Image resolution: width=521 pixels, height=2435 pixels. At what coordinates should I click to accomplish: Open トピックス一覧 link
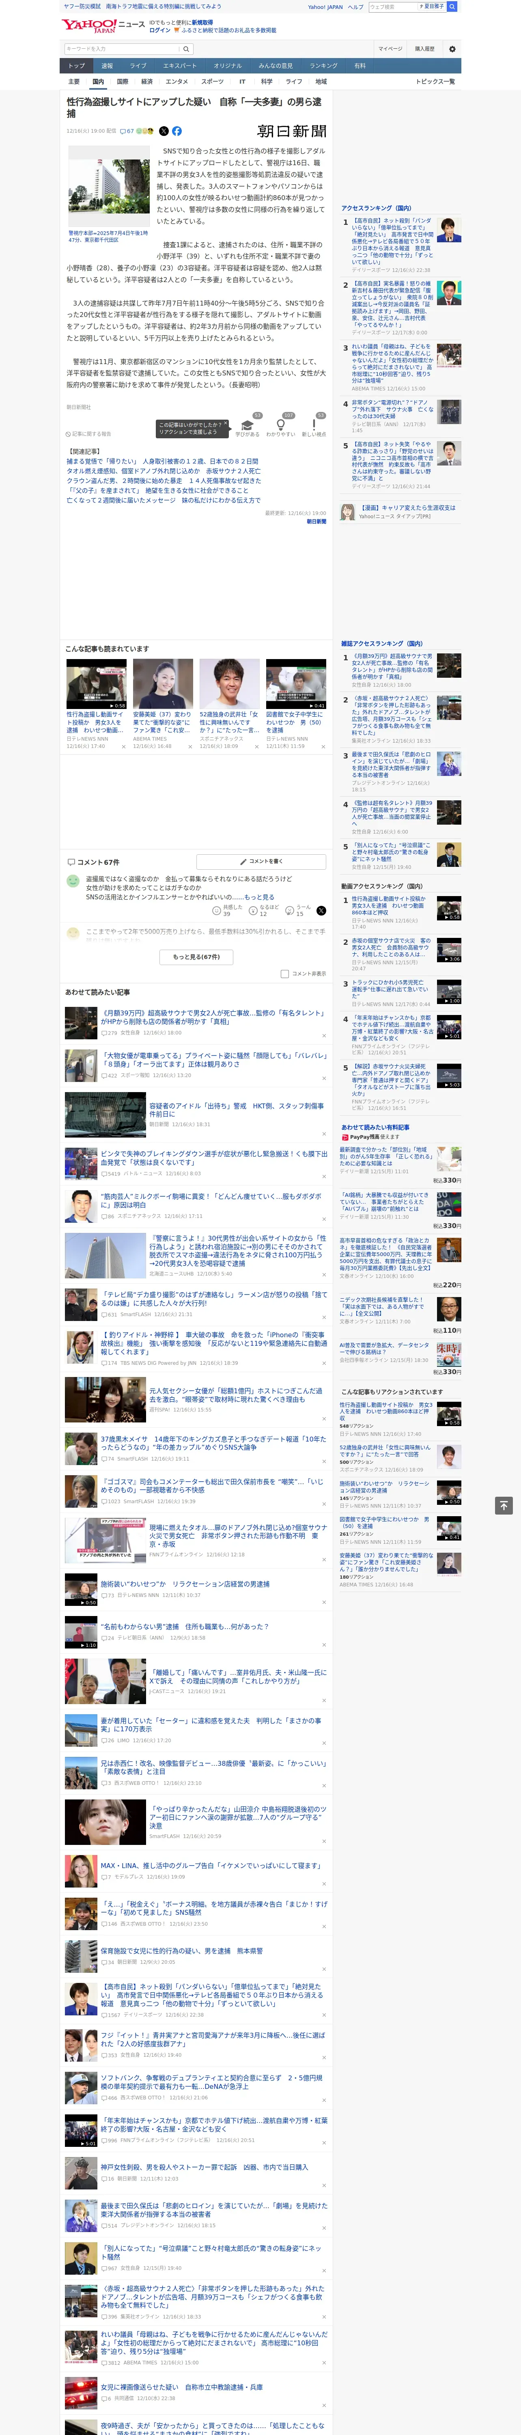point(435,81)
